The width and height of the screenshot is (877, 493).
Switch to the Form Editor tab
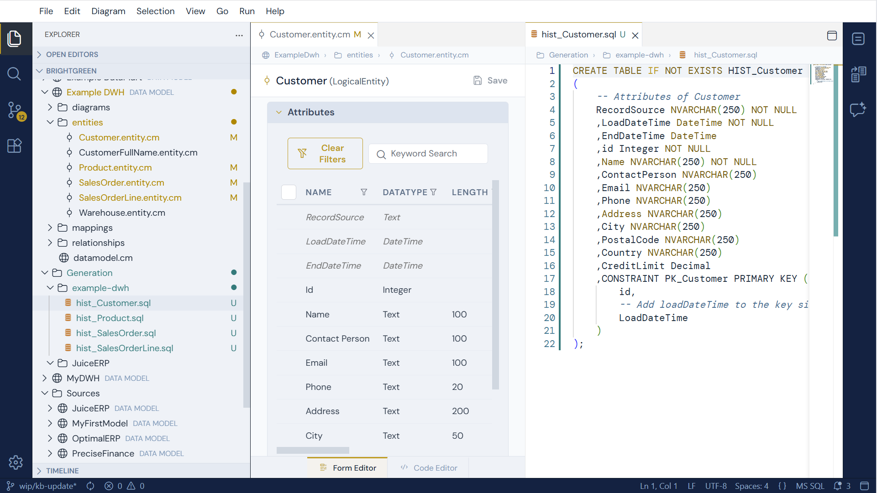348,468
